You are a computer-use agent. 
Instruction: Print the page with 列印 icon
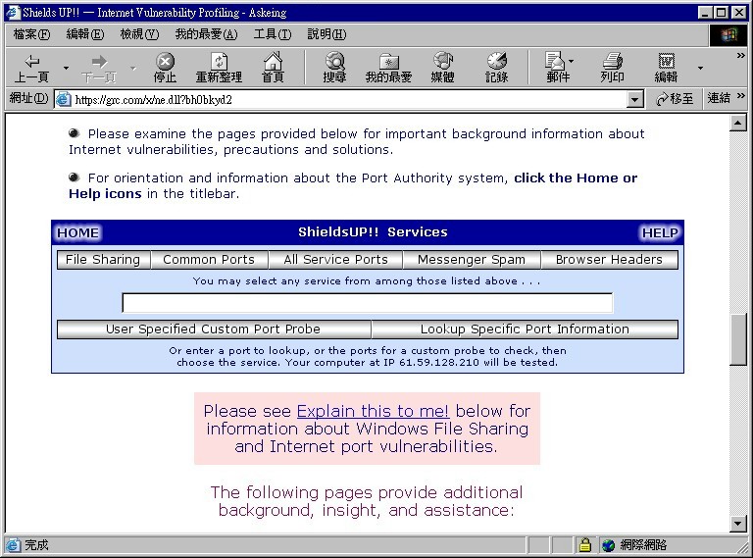[x=612, y=68]
